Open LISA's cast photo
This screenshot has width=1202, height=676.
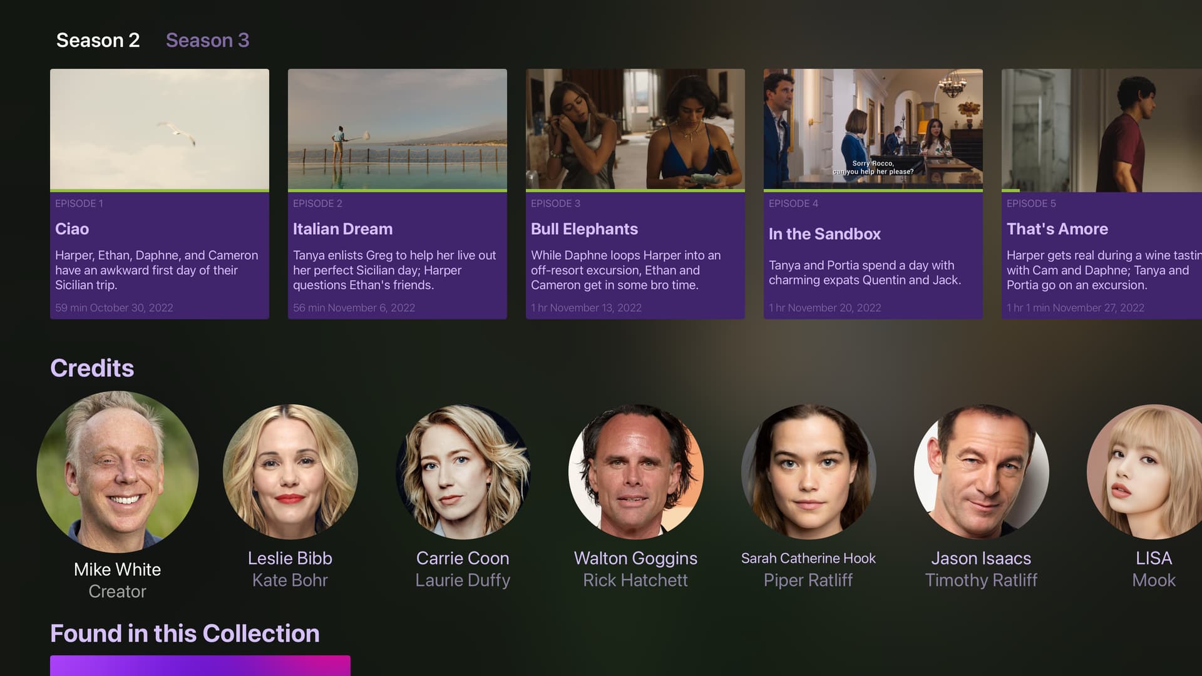[x=1146, y=472]
